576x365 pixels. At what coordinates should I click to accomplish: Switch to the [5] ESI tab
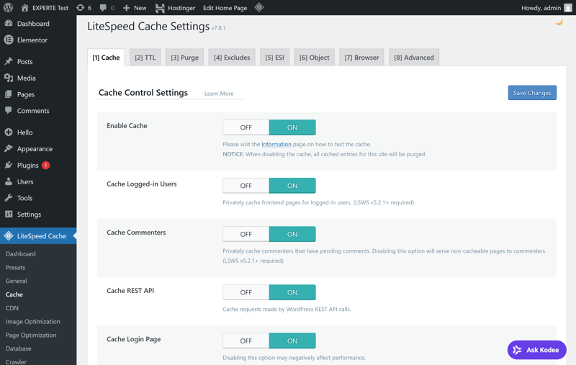click(x=274, y=58)
